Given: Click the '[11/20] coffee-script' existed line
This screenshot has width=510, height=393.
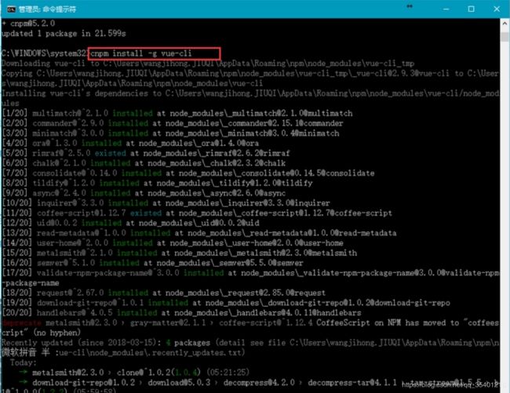Looking at the screenshot, I should point(197,213).
